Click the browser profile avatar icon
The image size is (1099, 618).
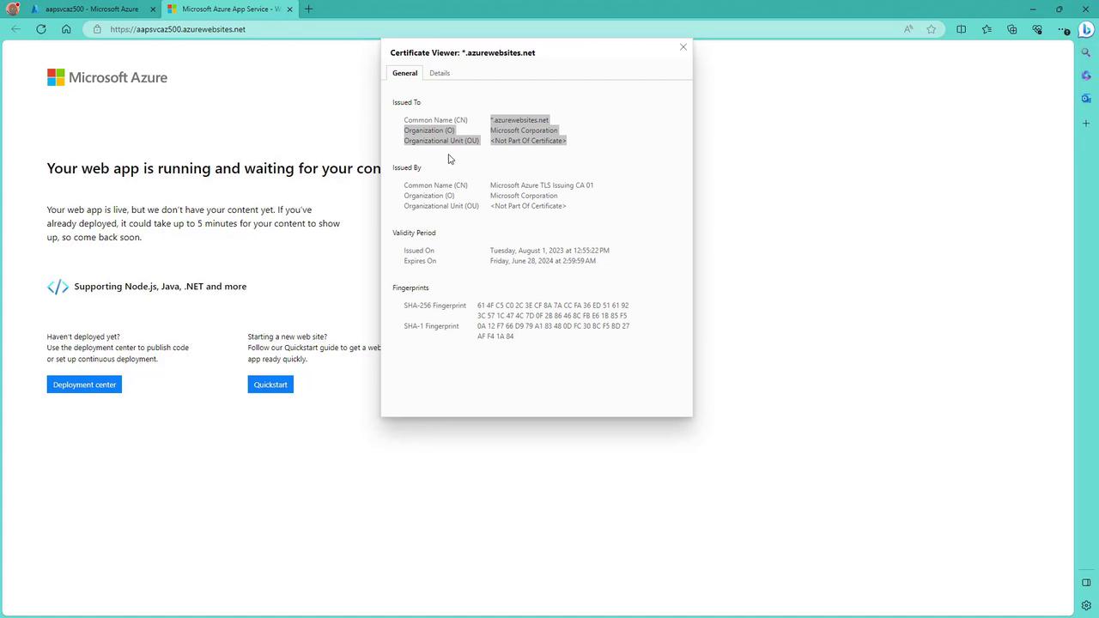(x=13, y=9)
